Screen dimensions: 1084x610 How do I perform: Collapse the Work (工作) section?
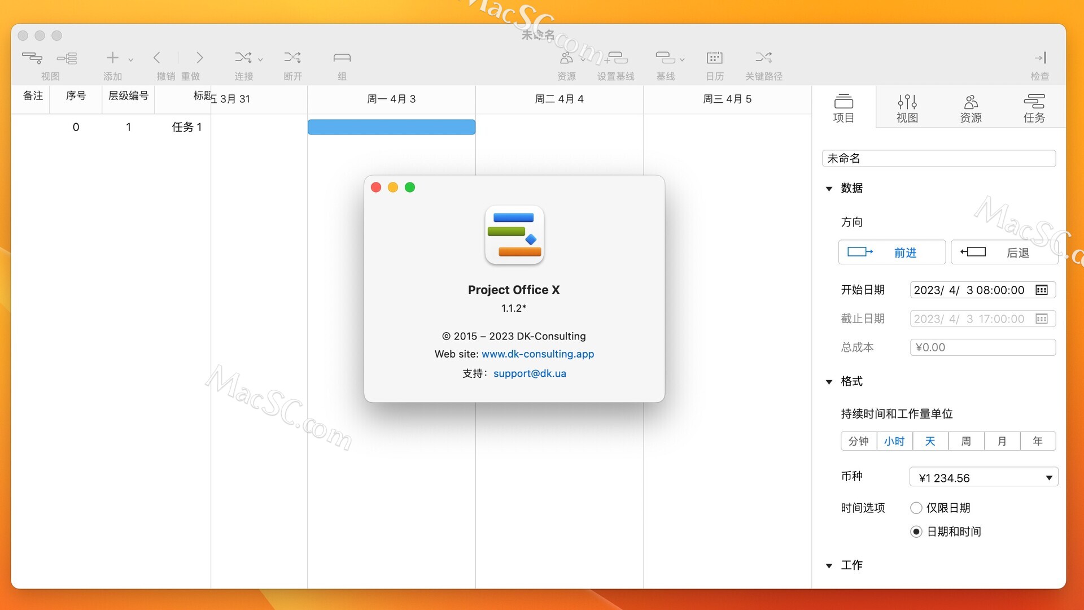829,565
